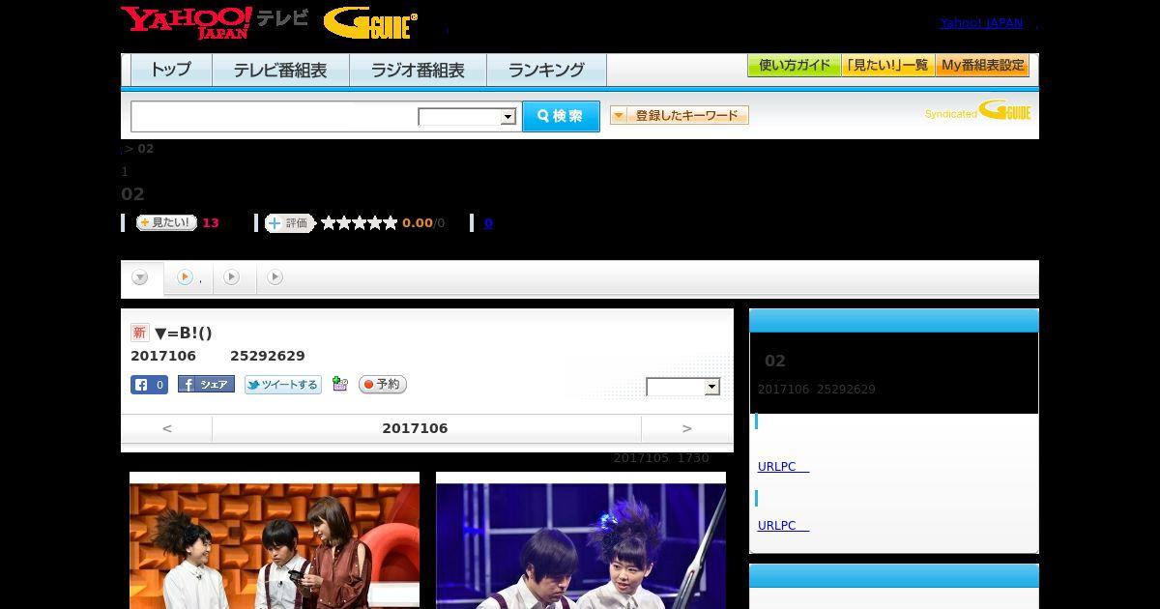This screenshot has height=609, width=1160.
Task: Open the 「見たい!」一覧 button
Action: click(x=888, y=66)
